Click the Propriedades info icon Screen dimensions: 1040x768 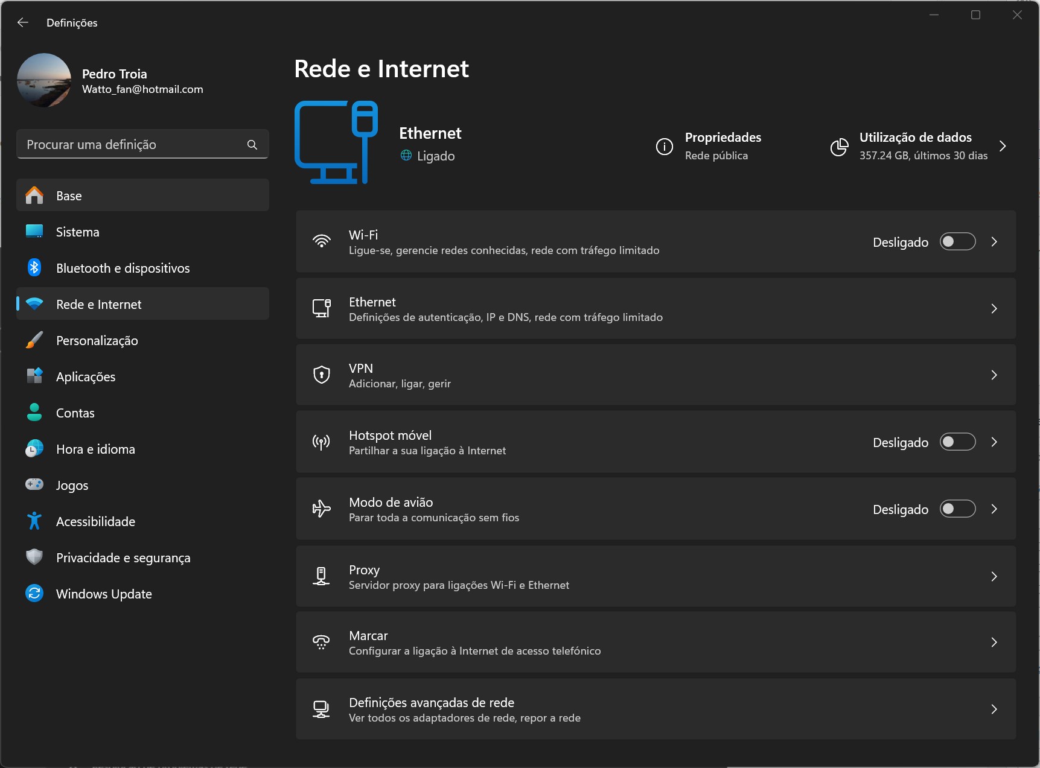[x=664, y=147]
